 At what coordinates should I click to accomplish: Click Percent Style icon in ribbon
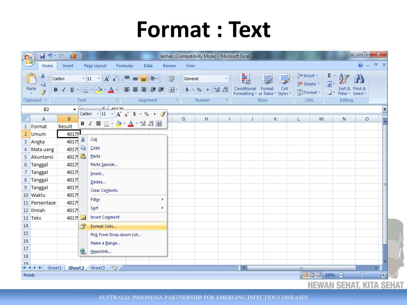click(199, 90)
